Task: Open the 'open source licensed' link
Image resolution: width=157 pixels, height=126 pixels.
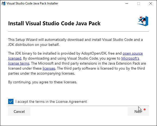Action: tap(133, 54)
